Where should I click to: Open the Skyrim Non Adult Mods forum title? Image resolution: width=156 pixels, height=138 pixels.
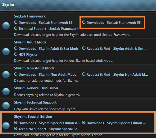[x=34, y=68]
